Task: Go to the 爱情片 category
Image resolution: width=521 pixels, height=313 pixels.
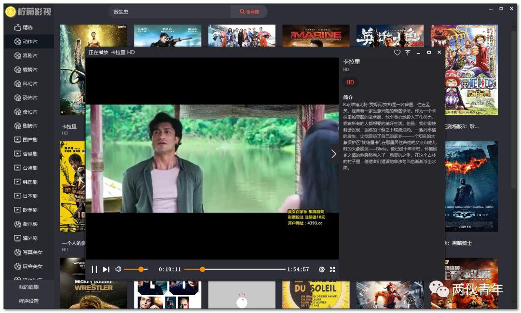Action: (x=28, y=69)
